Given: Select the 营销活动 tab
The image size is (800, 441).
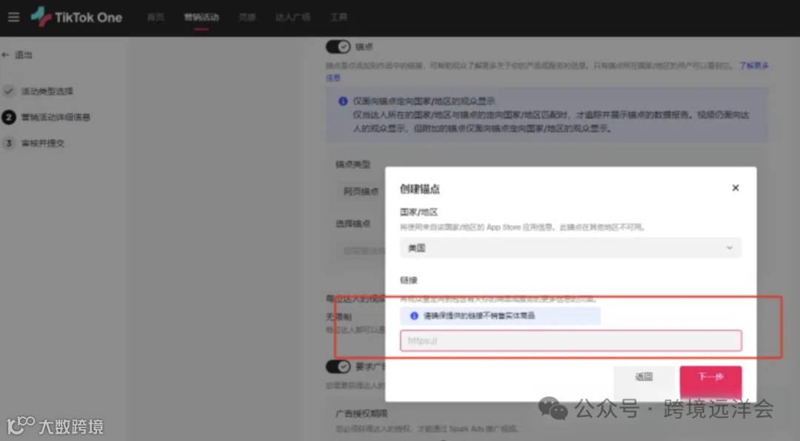Looking at the screenshot, I should pos(201,17).
